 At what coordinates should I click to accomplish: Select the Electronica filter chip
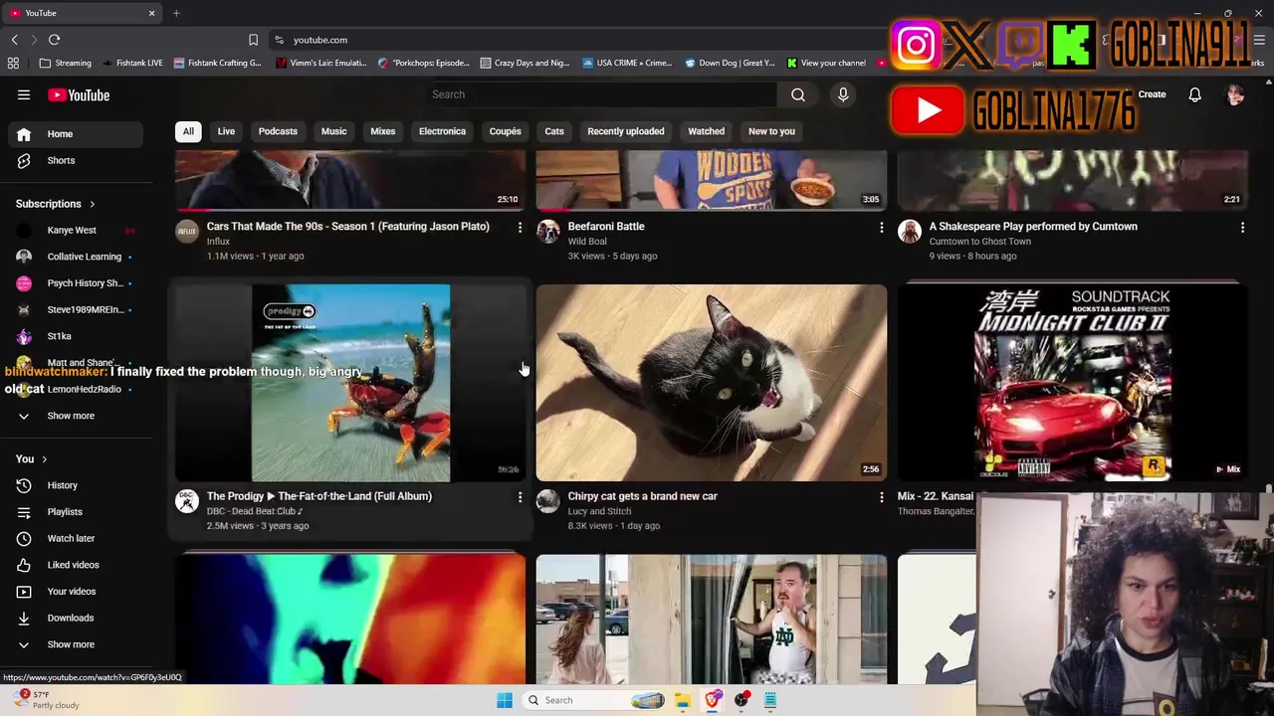[442, 131]
